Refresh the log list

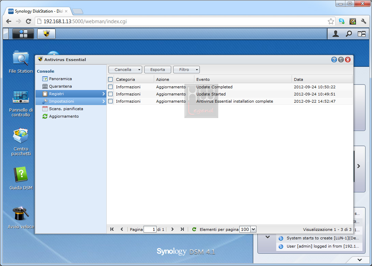(194, 229)
